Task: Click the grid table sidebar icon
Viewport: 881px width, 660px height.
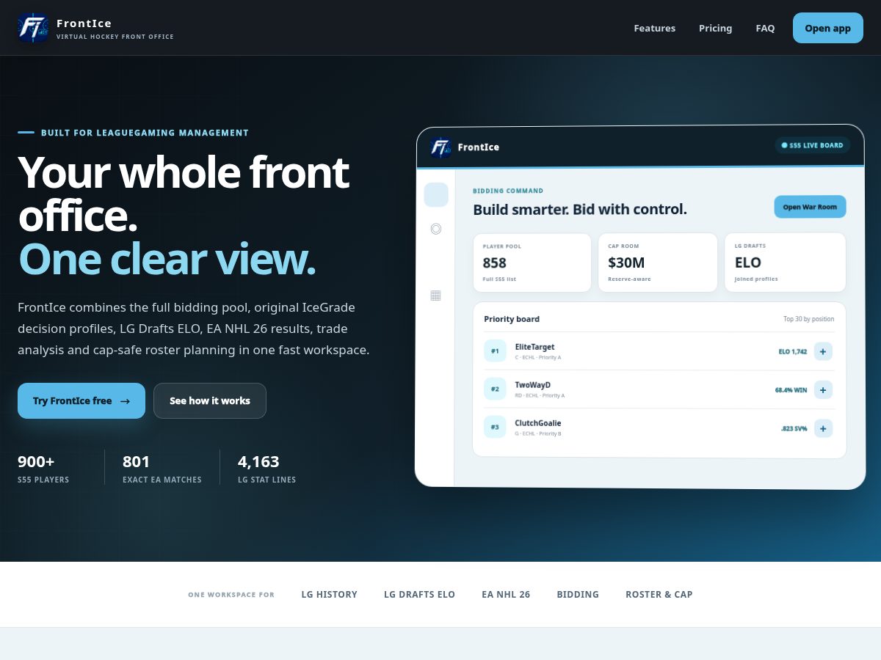Action: pyautogui.click(x=436, y=296)
